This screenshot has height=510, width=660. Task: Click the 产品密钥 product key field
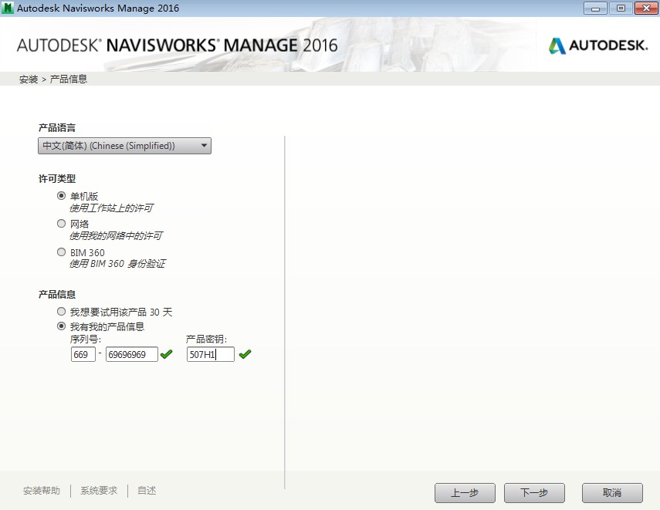pos(210,354)
